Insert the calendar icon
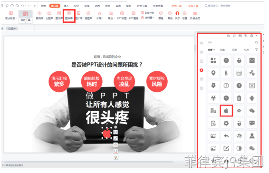Image resolution: width=269 pixels, height=173 pixels. (239, 73)
